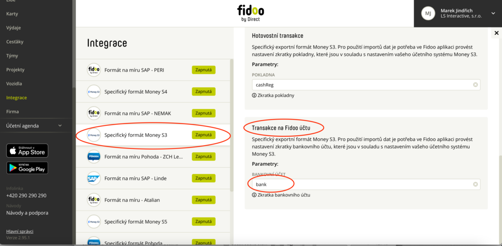
Task: Select Formát na míru SAP - PERI
Action: pos(134,70)
